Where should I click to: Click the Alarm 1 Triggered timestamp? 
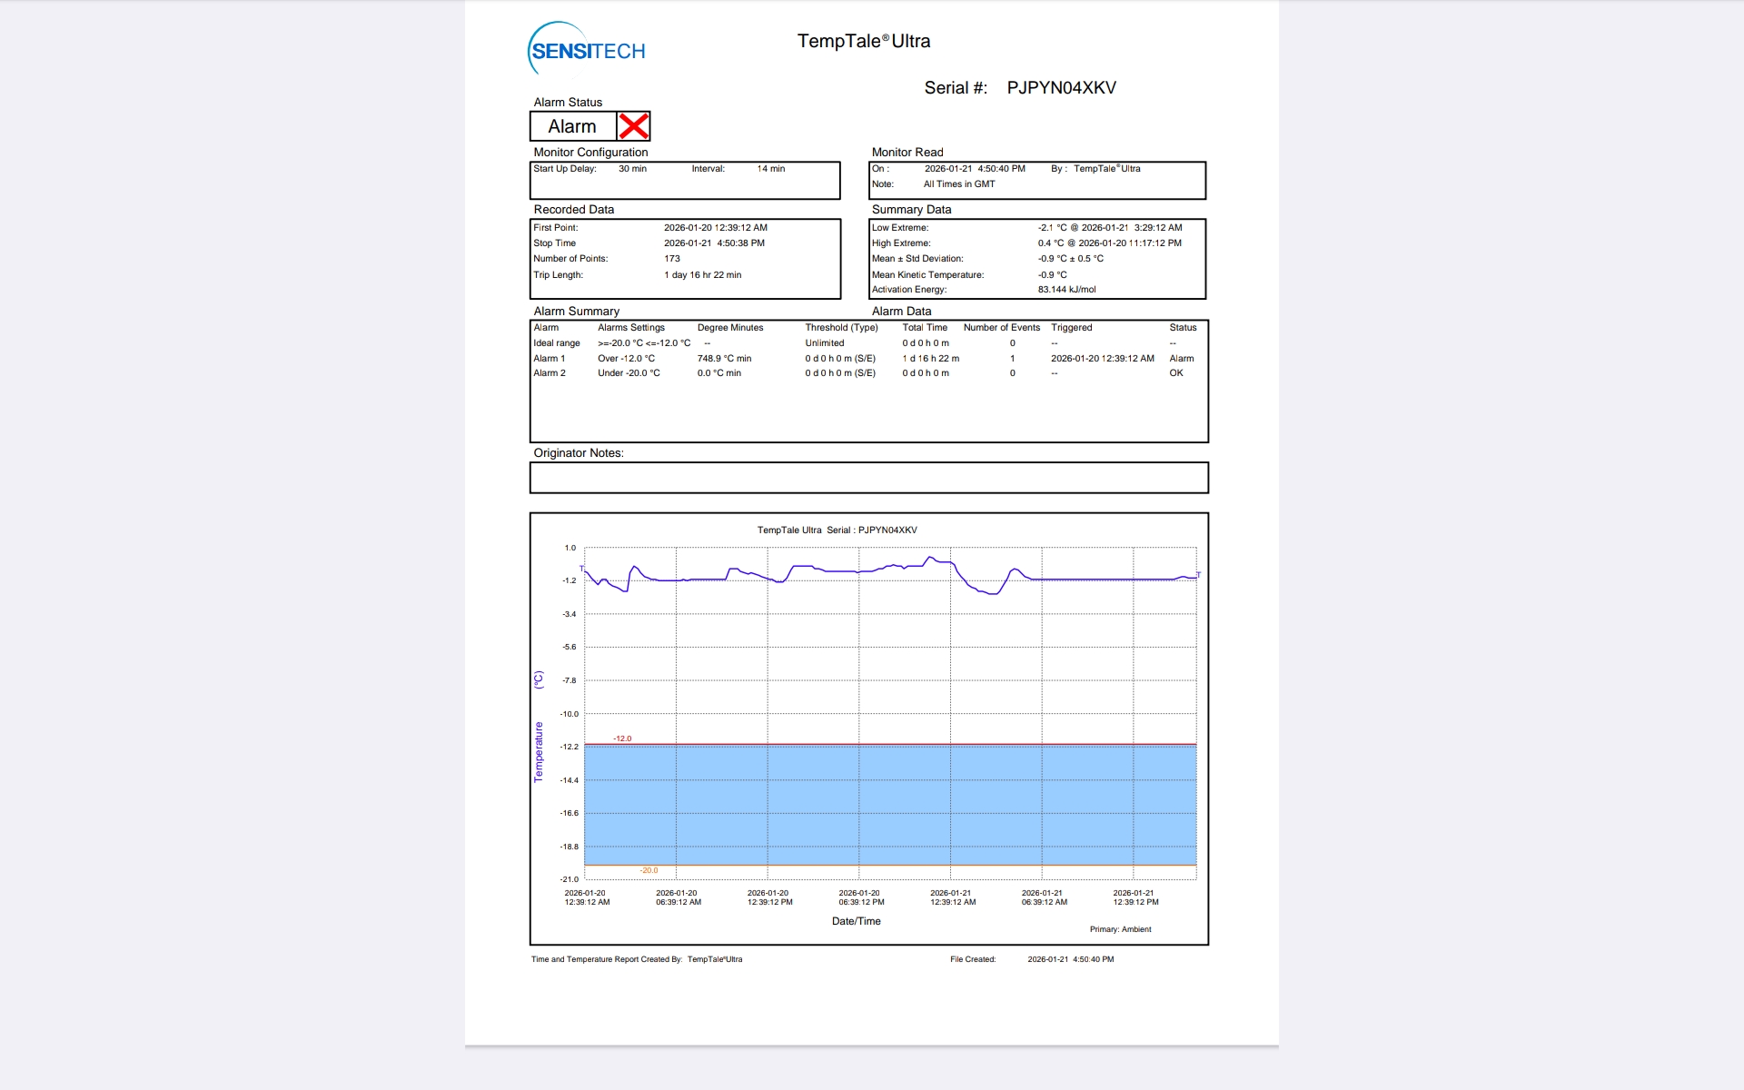(1102, 358)
